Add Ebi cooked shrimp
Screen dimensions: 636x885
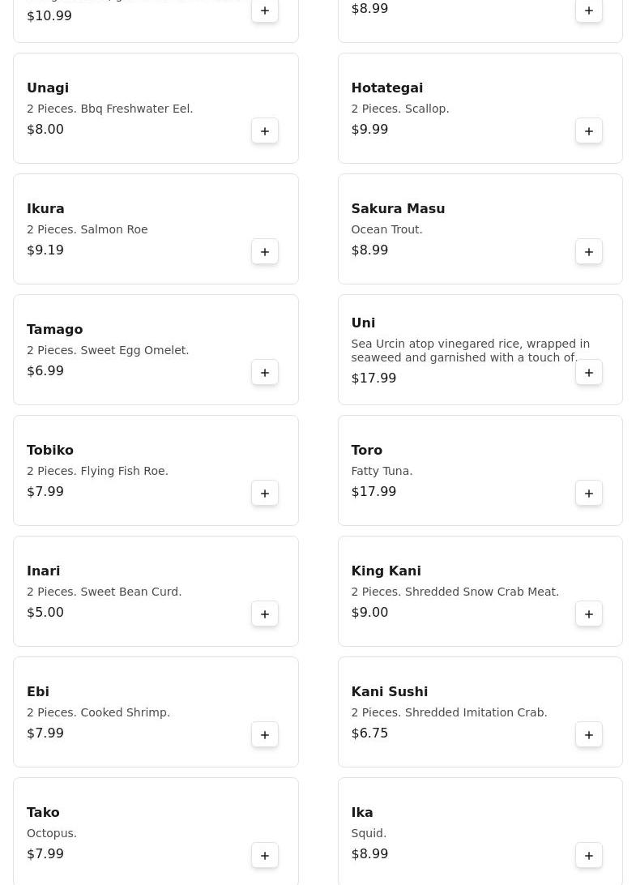pyautogui.click(x=265, y=735)
